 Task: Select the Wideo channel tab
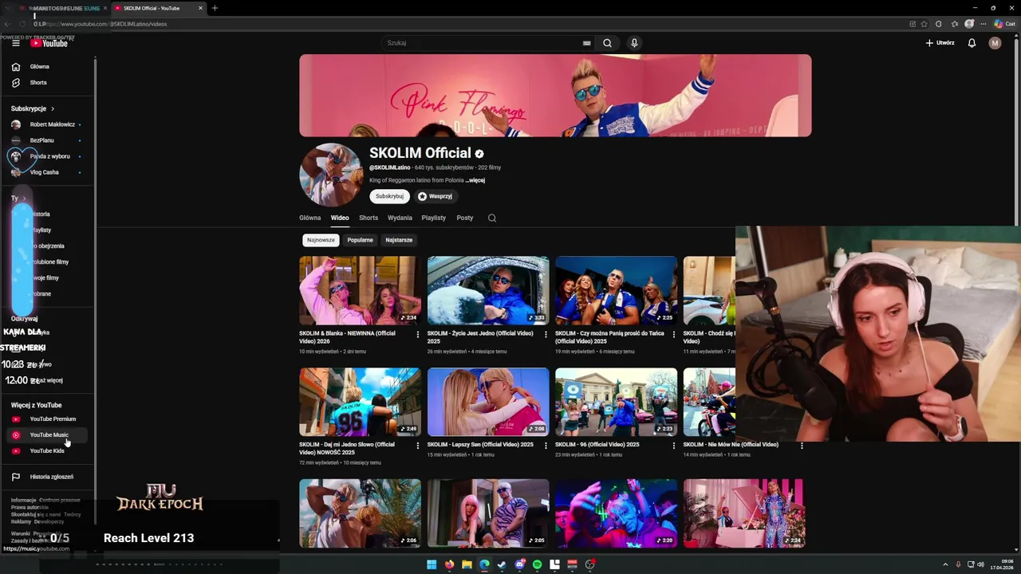340,218
